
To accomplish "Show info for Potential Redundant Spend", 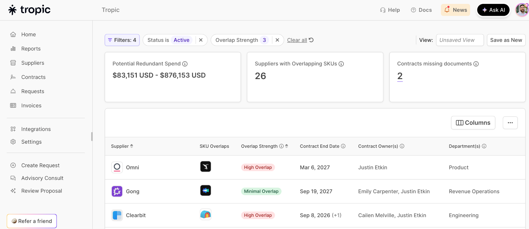I will [x=185, y=64].
